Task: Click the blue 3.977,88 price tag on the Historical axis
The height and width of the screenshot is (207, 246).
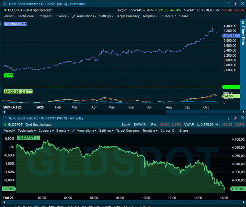Action: [x=231, y=36]
